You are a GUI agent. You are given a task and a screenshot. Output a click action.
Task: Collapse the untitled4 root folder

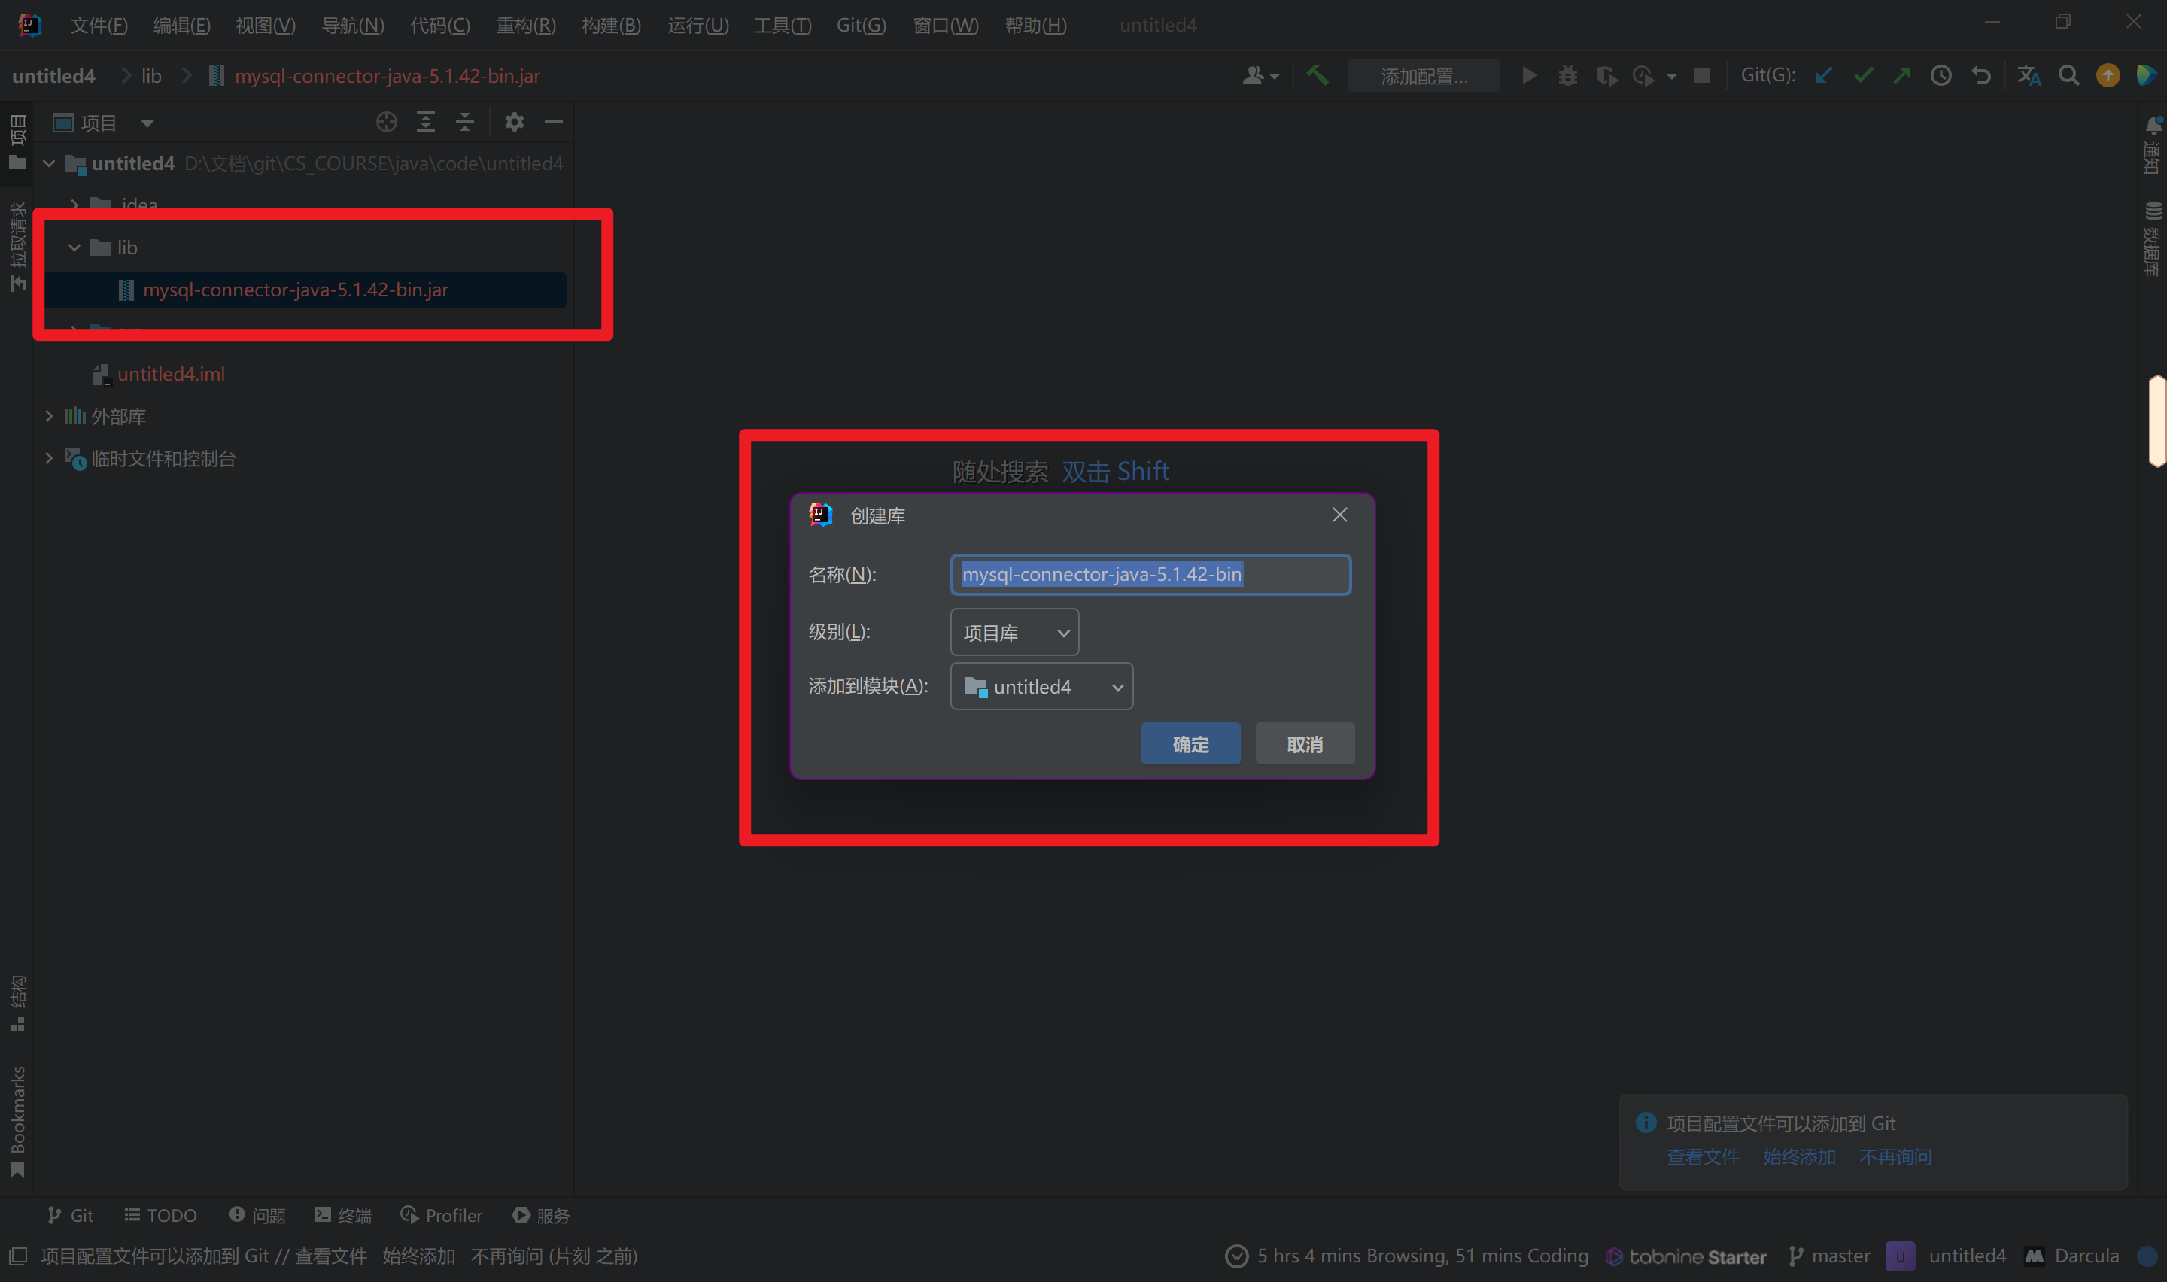point(49,163)
